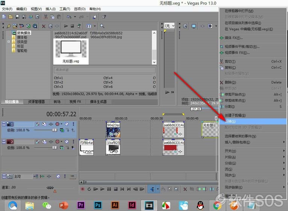Open 插入/删除包络 submenu

pyautogui.click(x=253, y=142)
